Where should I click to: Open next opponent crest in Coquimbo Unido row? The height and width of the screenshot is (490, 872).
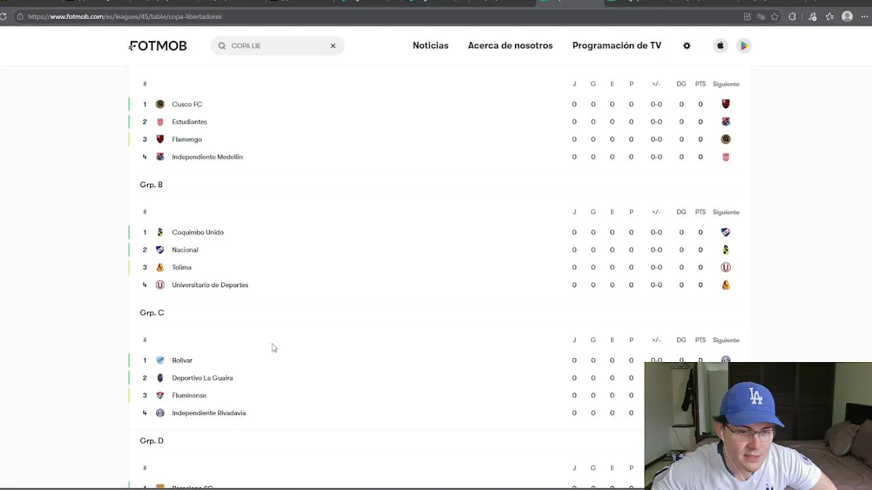click(726, 232)
